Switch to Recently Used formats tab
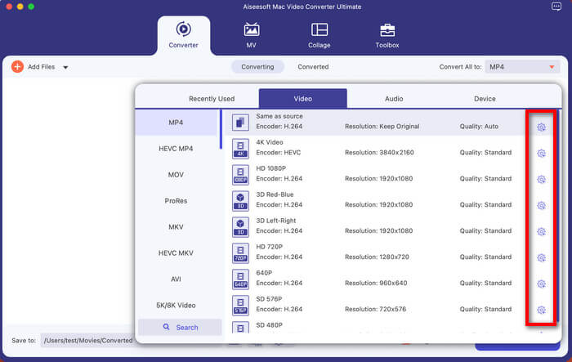The image size is (572, 362). tap(212, 99)
